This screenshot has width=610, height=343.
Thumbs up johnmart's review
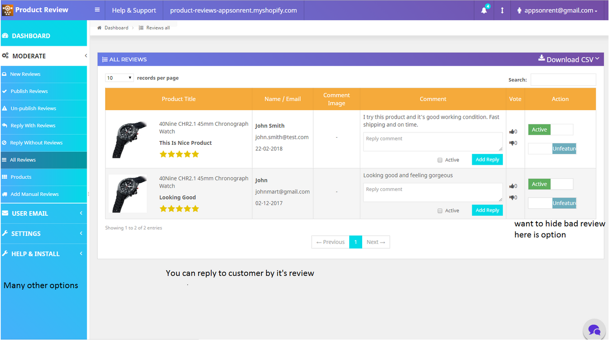[511, 186]
